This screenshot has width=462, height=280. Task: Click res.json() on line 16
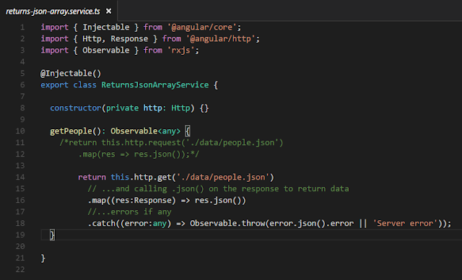tap(218, 201)
